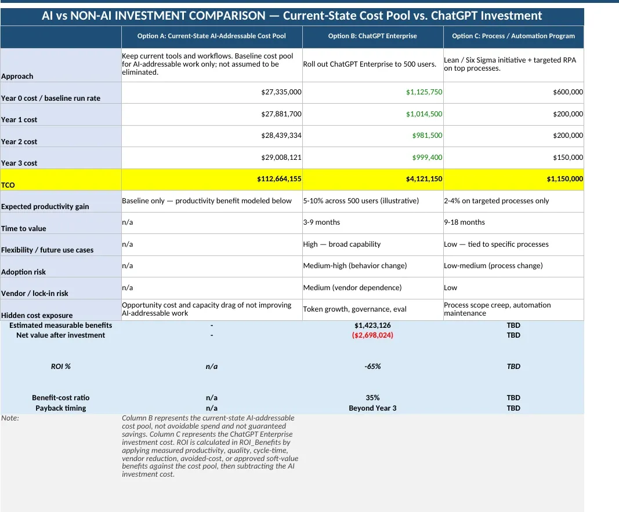The image size is (619, 512).
Task: Select the green value $1,014,500
Action: point(372,114)
